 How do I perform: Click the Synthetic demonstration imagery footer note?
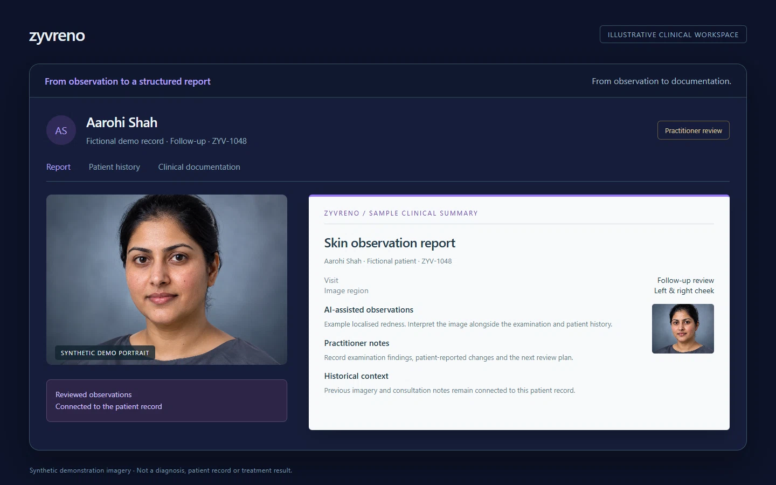(x=161, y=470)
